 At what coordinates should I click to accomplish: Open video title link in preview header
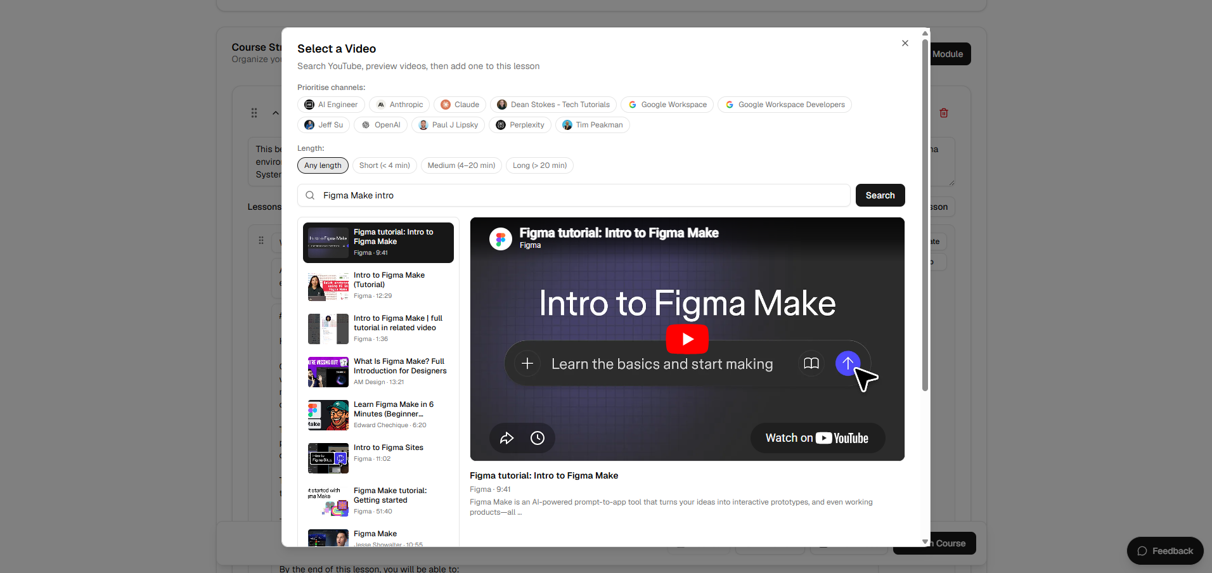(619, 233)
